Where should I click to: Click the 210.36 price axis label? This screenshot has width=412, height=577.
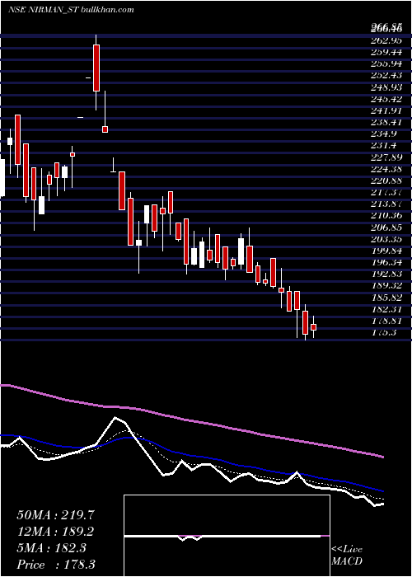pyautogui.click(x=386, y=216)
